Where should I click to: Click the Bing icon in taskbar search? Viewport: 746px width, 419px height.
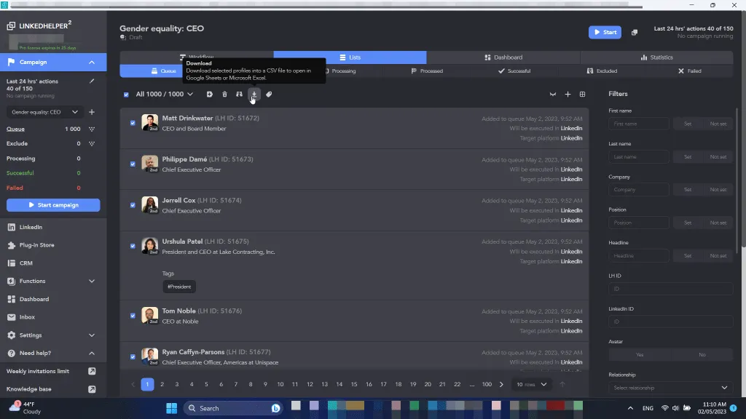click(x=275, y=408)
